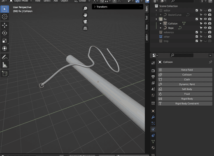
Task: Open the Object properties orange square tab
Action: pos(153,111)
